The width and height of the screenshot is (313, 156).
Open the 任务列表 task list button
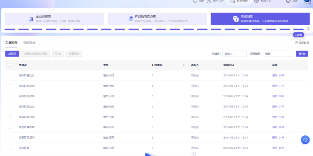[x=239, y=1]
